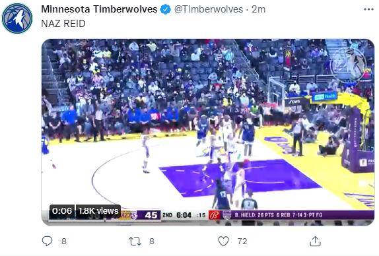Click the retweet count 8

click(x=152, y=241)
